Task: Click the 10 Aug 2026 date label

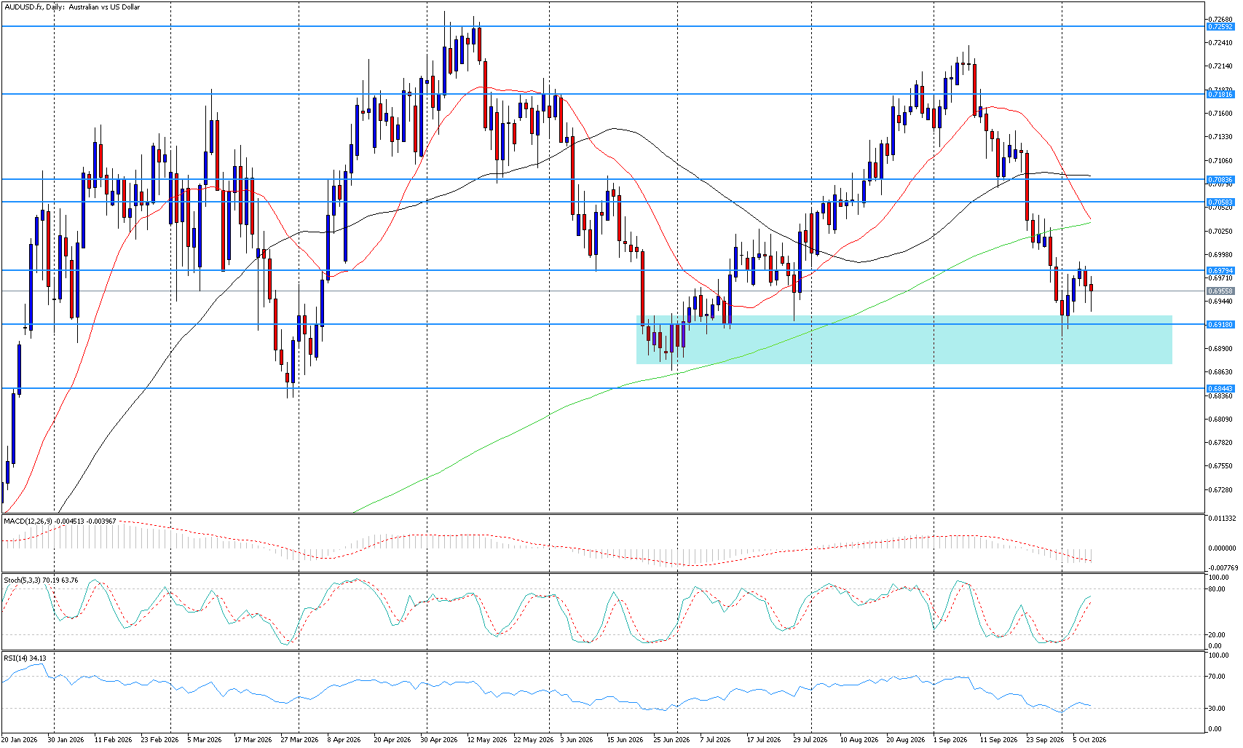Action: pyautogui.click(x=859, y=740)
